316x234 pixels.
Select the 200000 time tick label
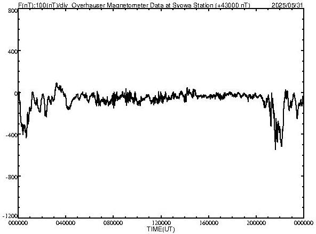[256, 223]
